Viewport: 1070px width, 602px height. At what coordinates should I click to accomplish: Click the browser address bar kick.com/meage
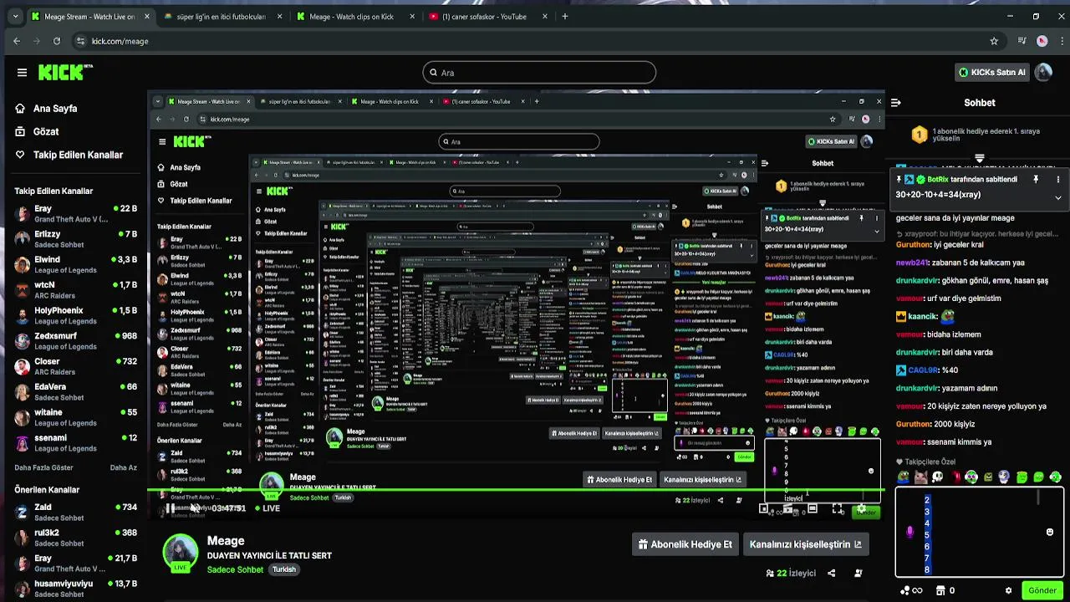coord(535,41)
